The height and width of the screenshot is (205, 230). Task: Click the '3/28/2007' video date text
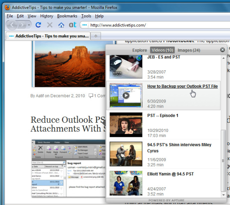point(156,72)
